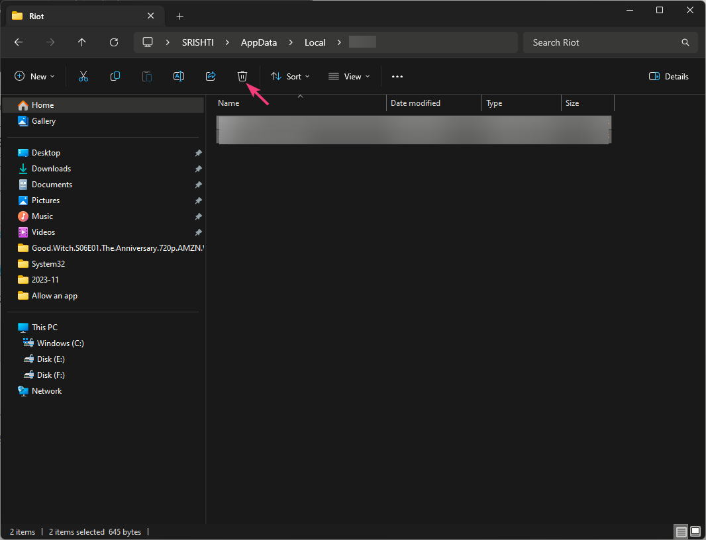Viewport: 706px width, 540px height.
Task: Select the Riot tab
Action: coord(85,16)
